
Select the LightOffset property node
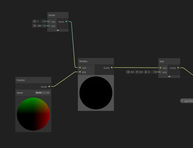pos(187,101)
